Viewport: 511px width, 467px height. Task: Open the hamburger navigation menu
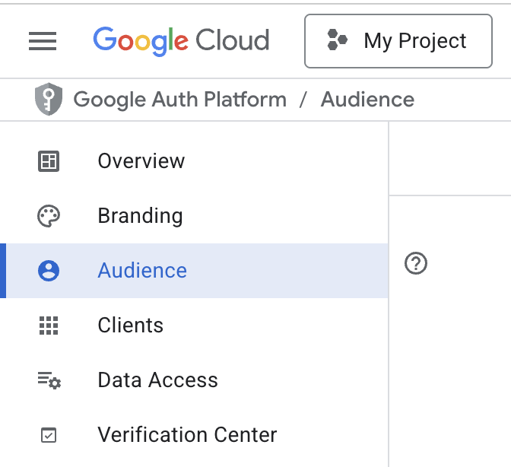point(43,41)
